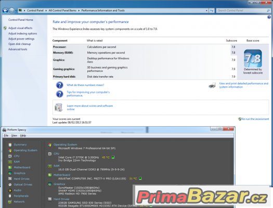273x208 pixels.
Task: Click the Graphics heading icon in summary
Action: (50, 184)
